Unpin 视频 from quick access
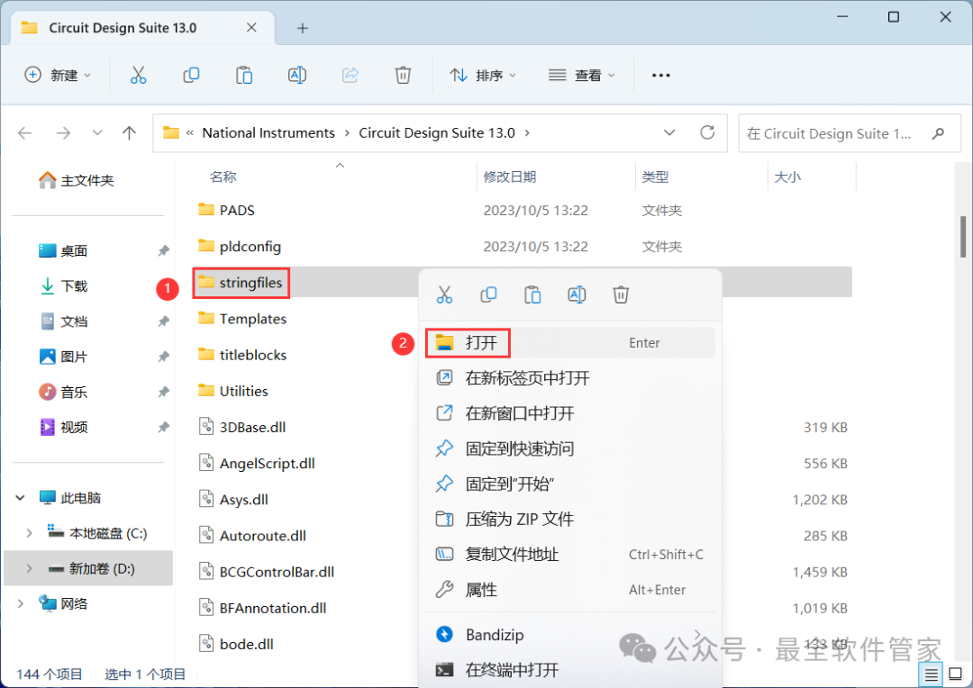Screen dimensions: 973x688 163,428
